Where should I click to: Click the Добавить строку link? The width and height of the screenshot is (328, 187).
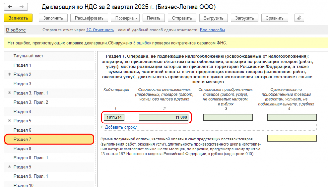tap(121, 127)
